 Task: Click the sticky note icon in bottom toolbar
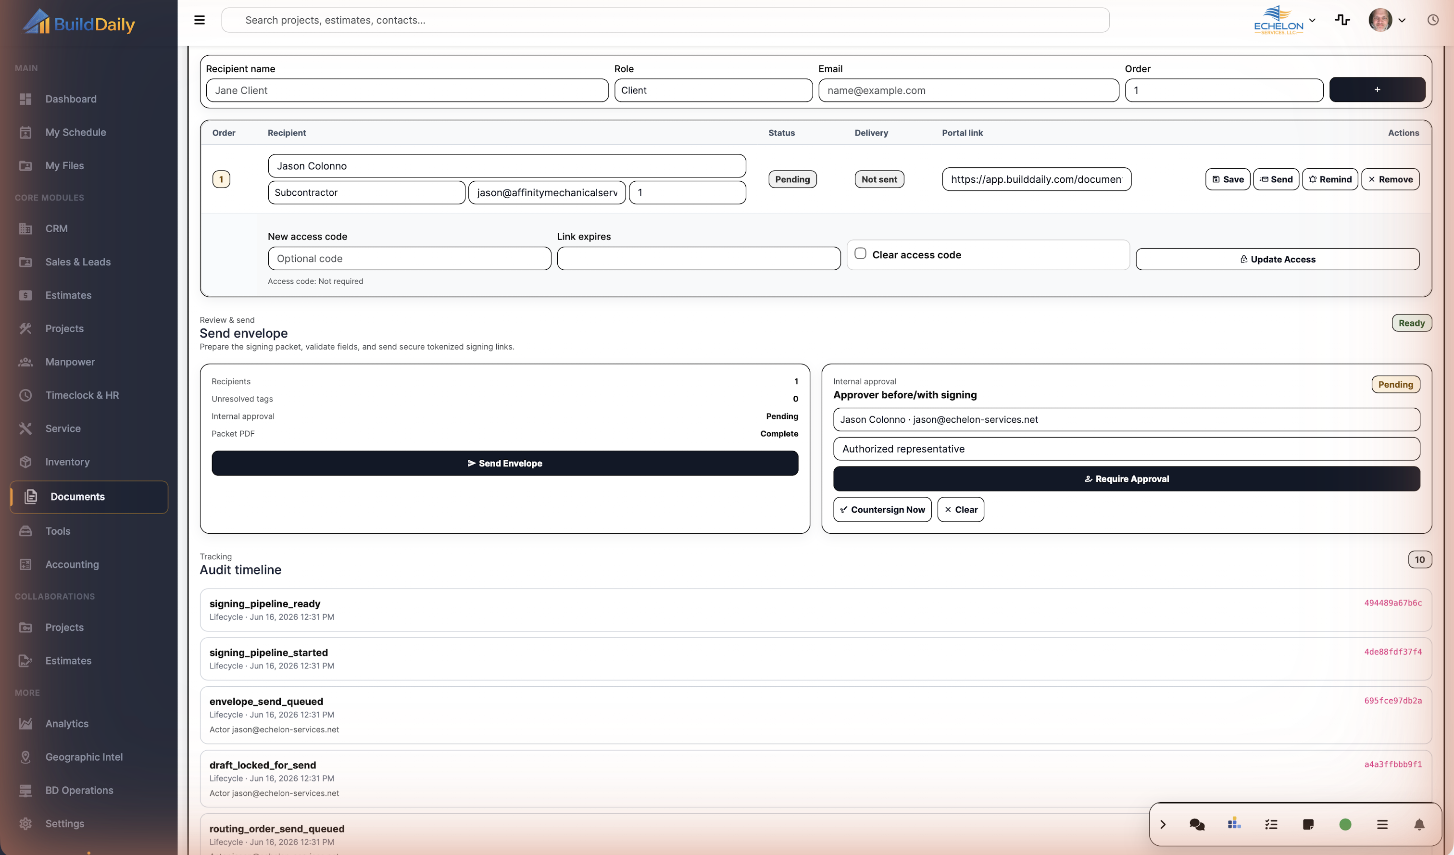click(1308, 824)
